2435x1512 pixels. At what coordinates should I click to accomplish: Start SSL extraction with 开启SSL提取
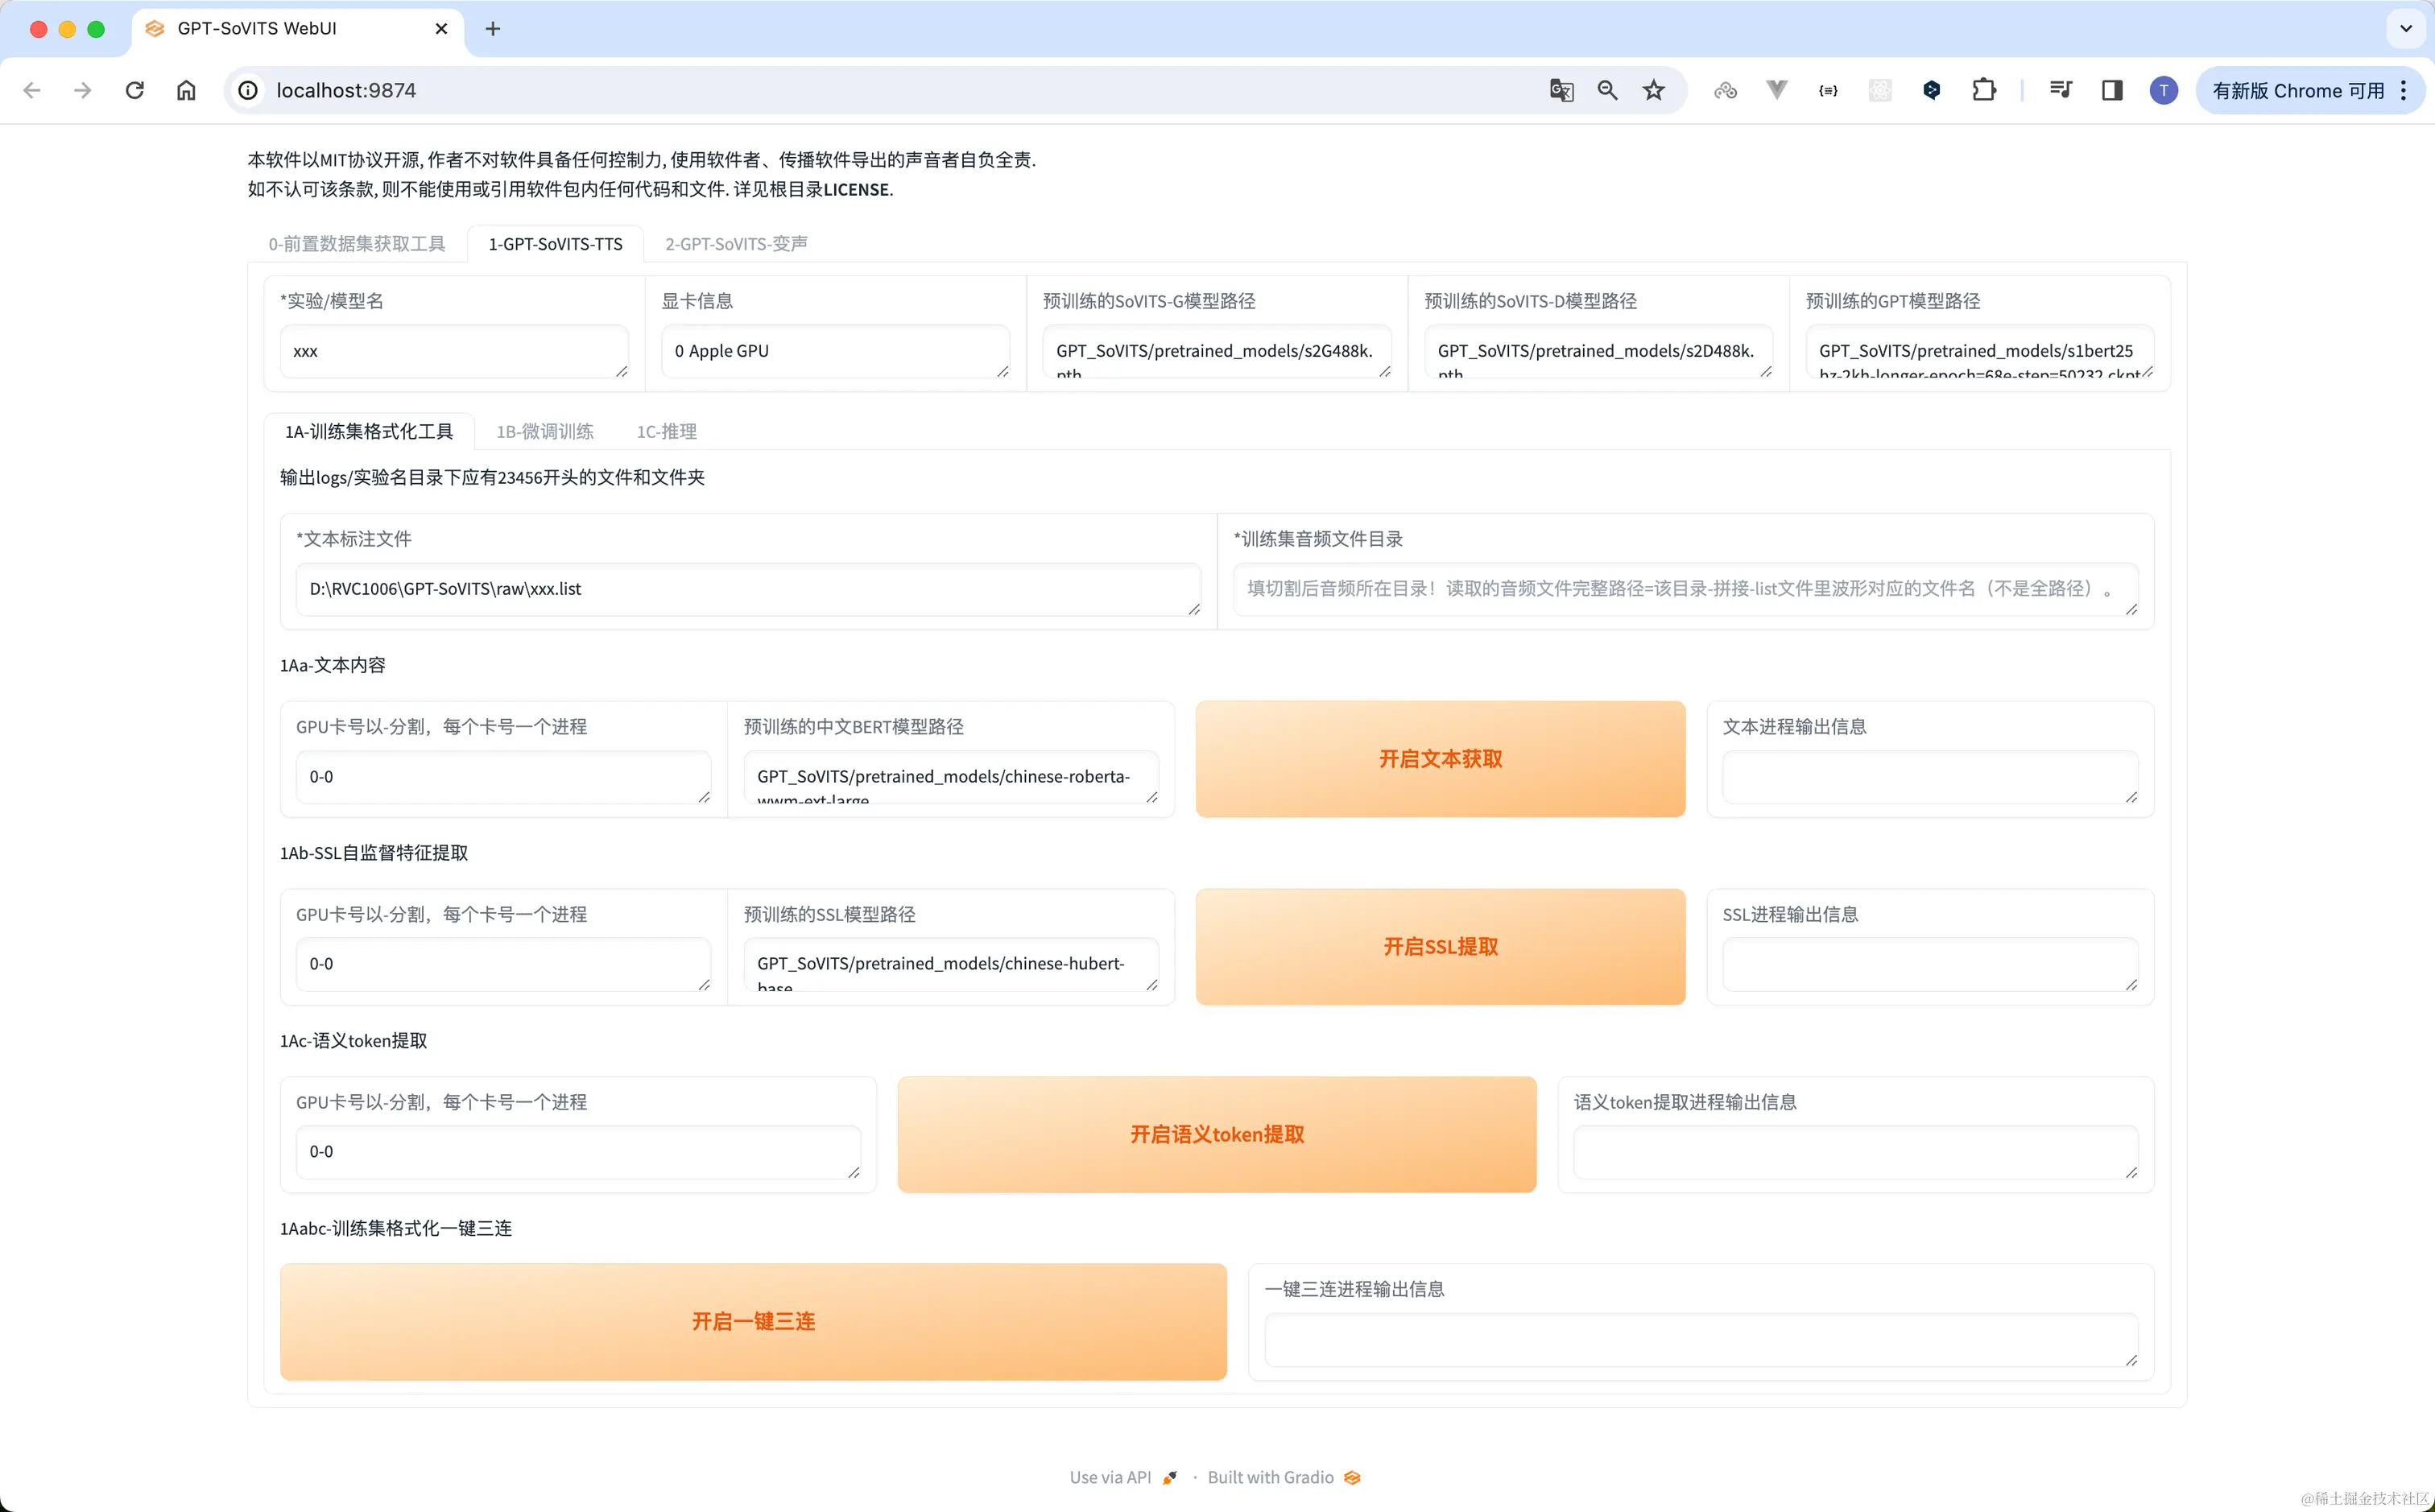tap(1440, 946)
